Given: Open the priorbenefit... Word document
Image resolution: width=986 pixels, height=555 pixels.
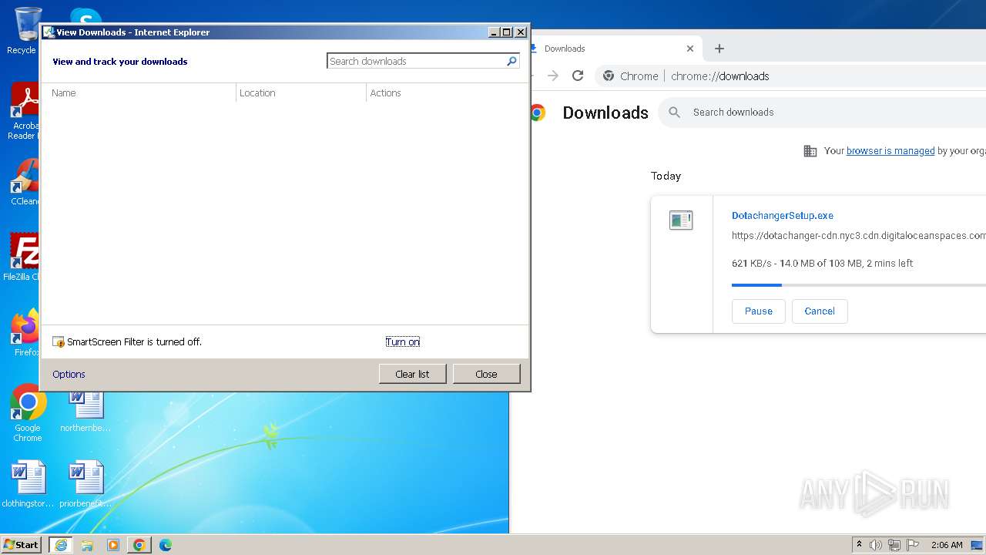Looking at the screenshot, I should coord(86,484).
